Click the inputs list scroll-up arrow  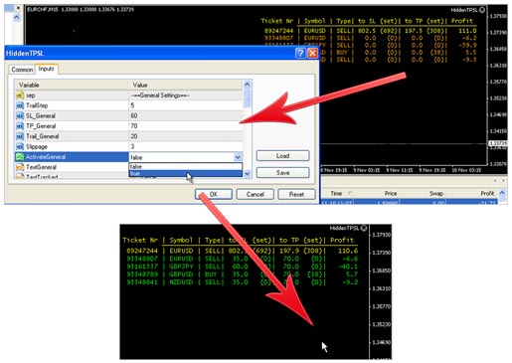tap(247, 85)
